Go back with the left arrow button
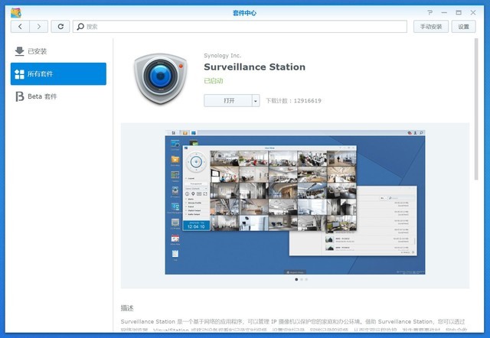This screenshot has height=338, width=490. pos(20,27)
